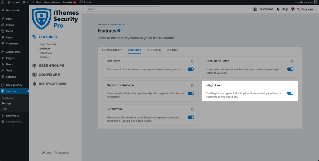Click the WordPress logo in admin bar

click(x=2, y=2)
